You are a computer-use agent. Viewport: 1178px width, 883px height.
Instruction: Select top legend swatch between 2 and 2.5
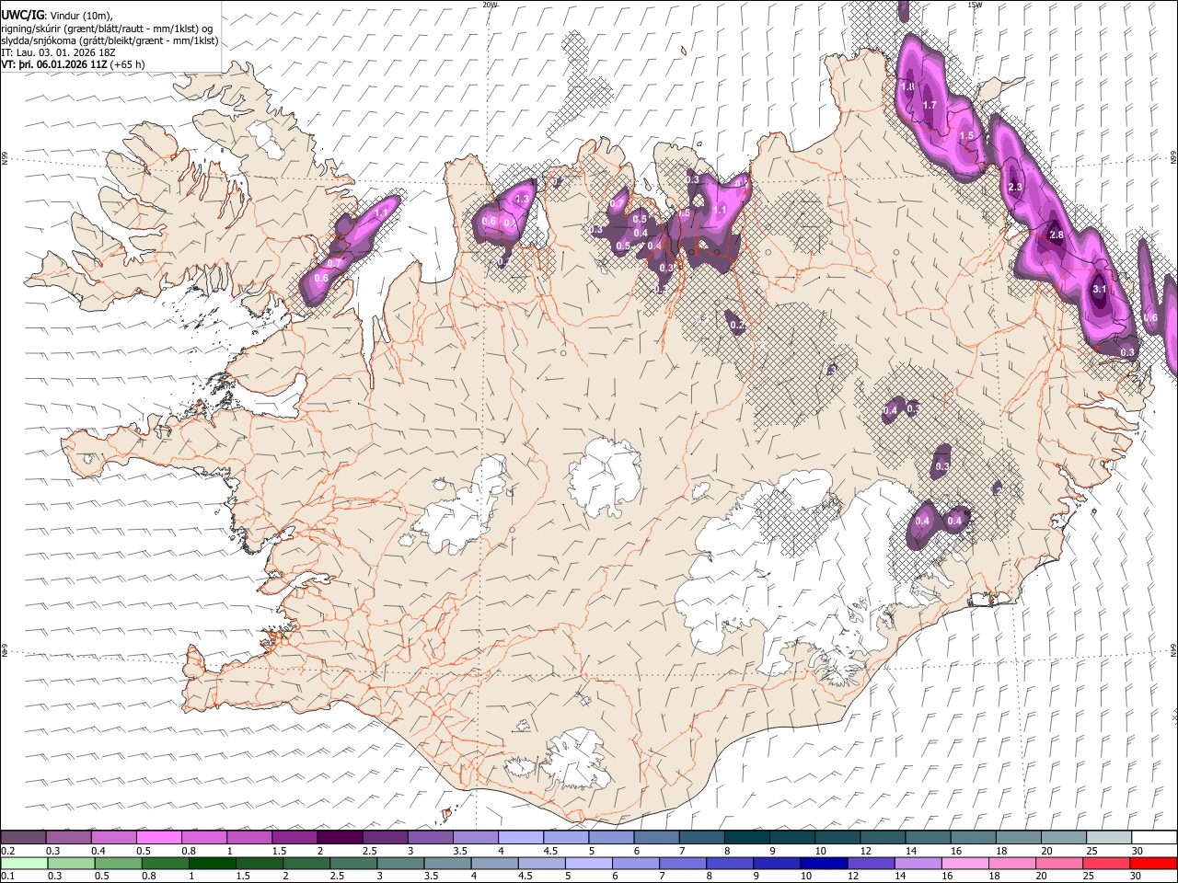340,837
